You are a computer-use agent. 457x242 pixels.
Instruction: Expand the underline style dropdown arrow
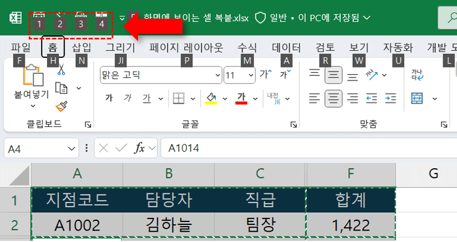[x=161, y=99]
